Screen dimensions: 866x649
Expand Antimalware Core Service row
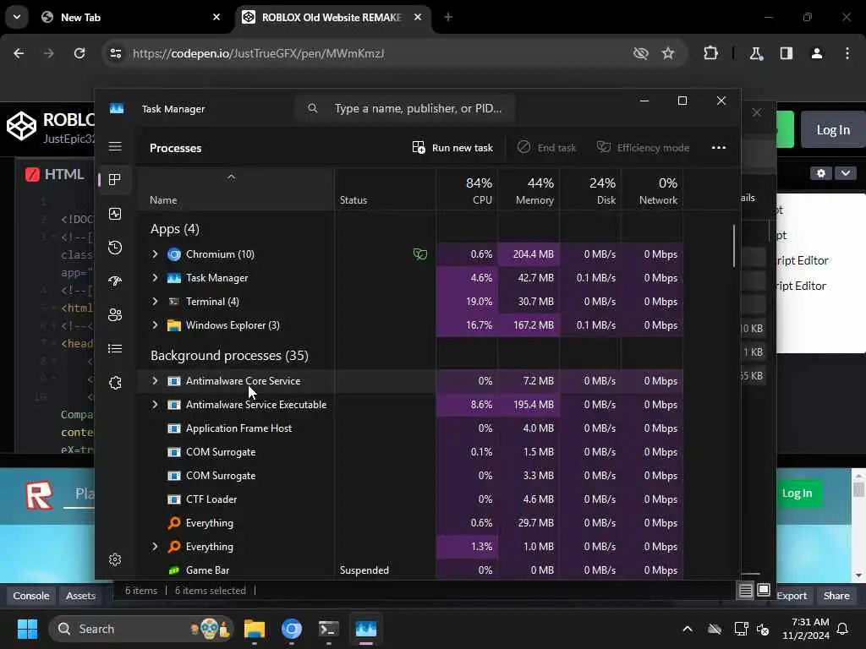156,381
